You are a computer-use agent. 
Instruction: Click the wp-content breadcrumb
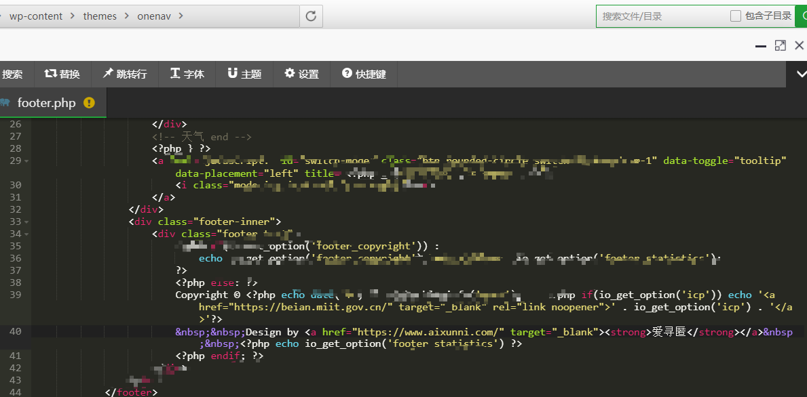[x=36, y=16]
